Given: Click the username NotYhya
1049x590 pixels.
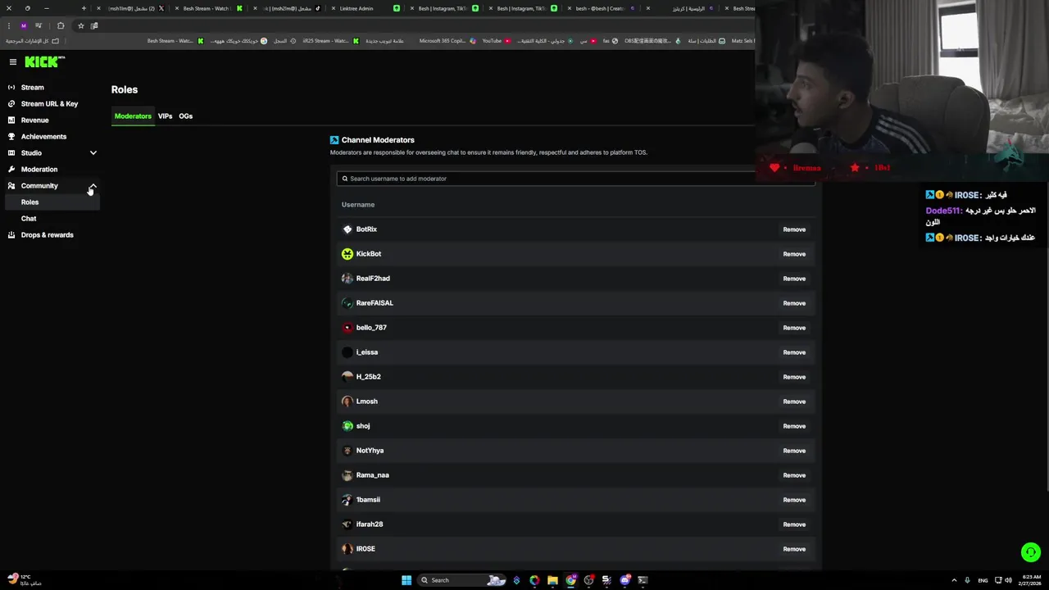Looking at the screenshot, I should [x=370, y=451].
